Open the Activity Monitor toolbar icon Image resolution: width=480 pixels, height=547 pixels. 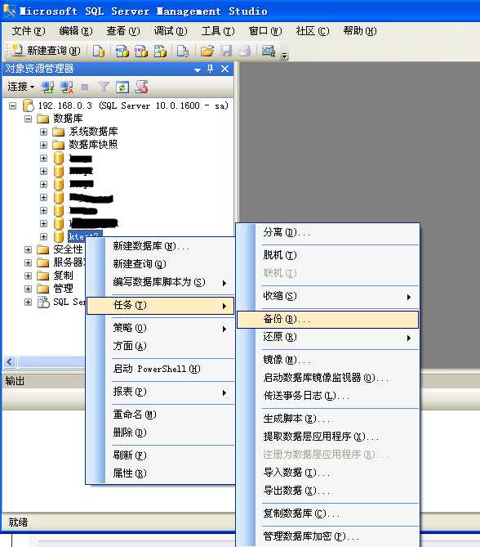click(269, 52)
